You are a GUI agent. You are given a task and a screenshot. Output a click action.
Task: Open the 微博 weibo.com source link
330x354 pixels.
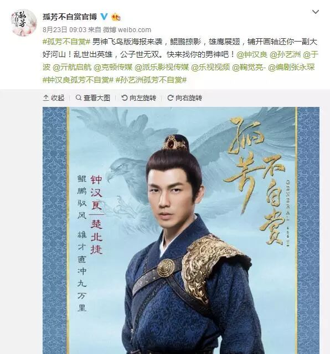[x=127, y=29]
